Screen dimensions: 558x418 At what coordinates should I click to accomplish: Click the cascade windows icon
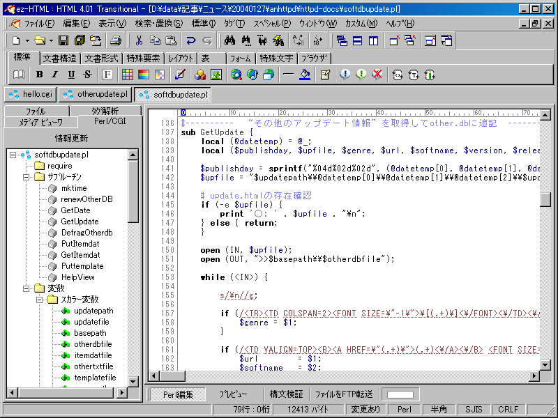(341, 40)
